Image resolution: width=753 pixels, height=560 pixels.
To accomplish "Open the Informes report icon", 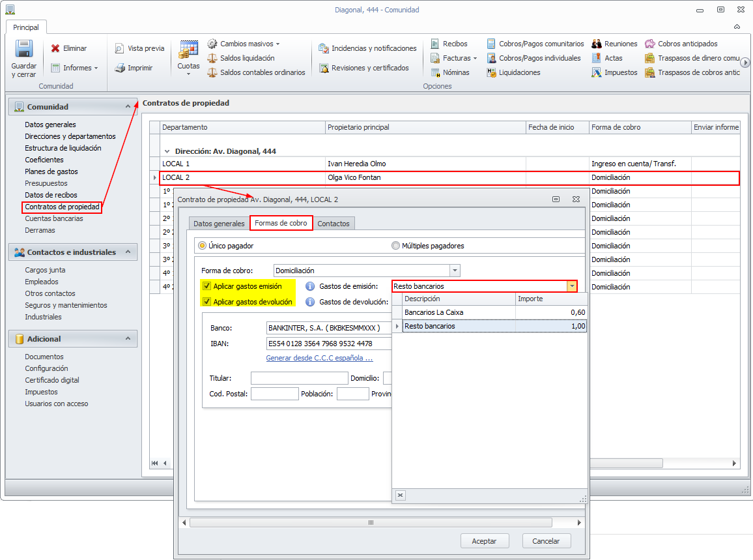I will click(56, 68).
